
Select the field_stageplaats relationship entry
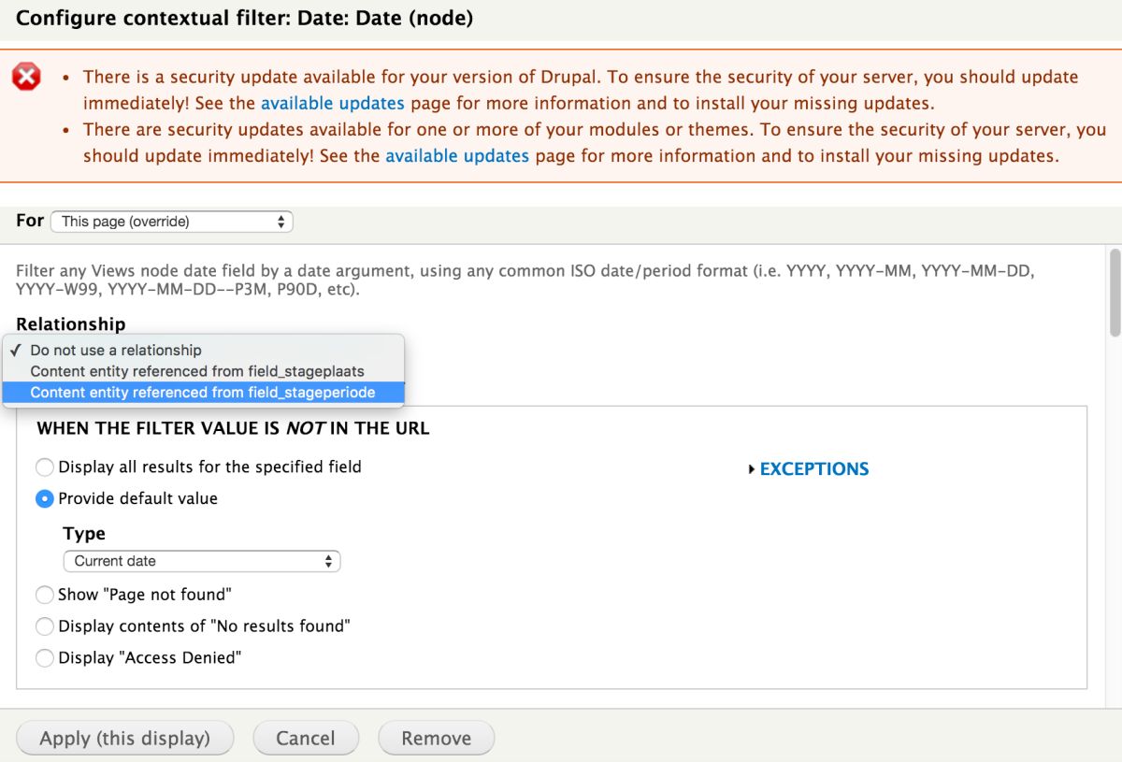(197, 371)
